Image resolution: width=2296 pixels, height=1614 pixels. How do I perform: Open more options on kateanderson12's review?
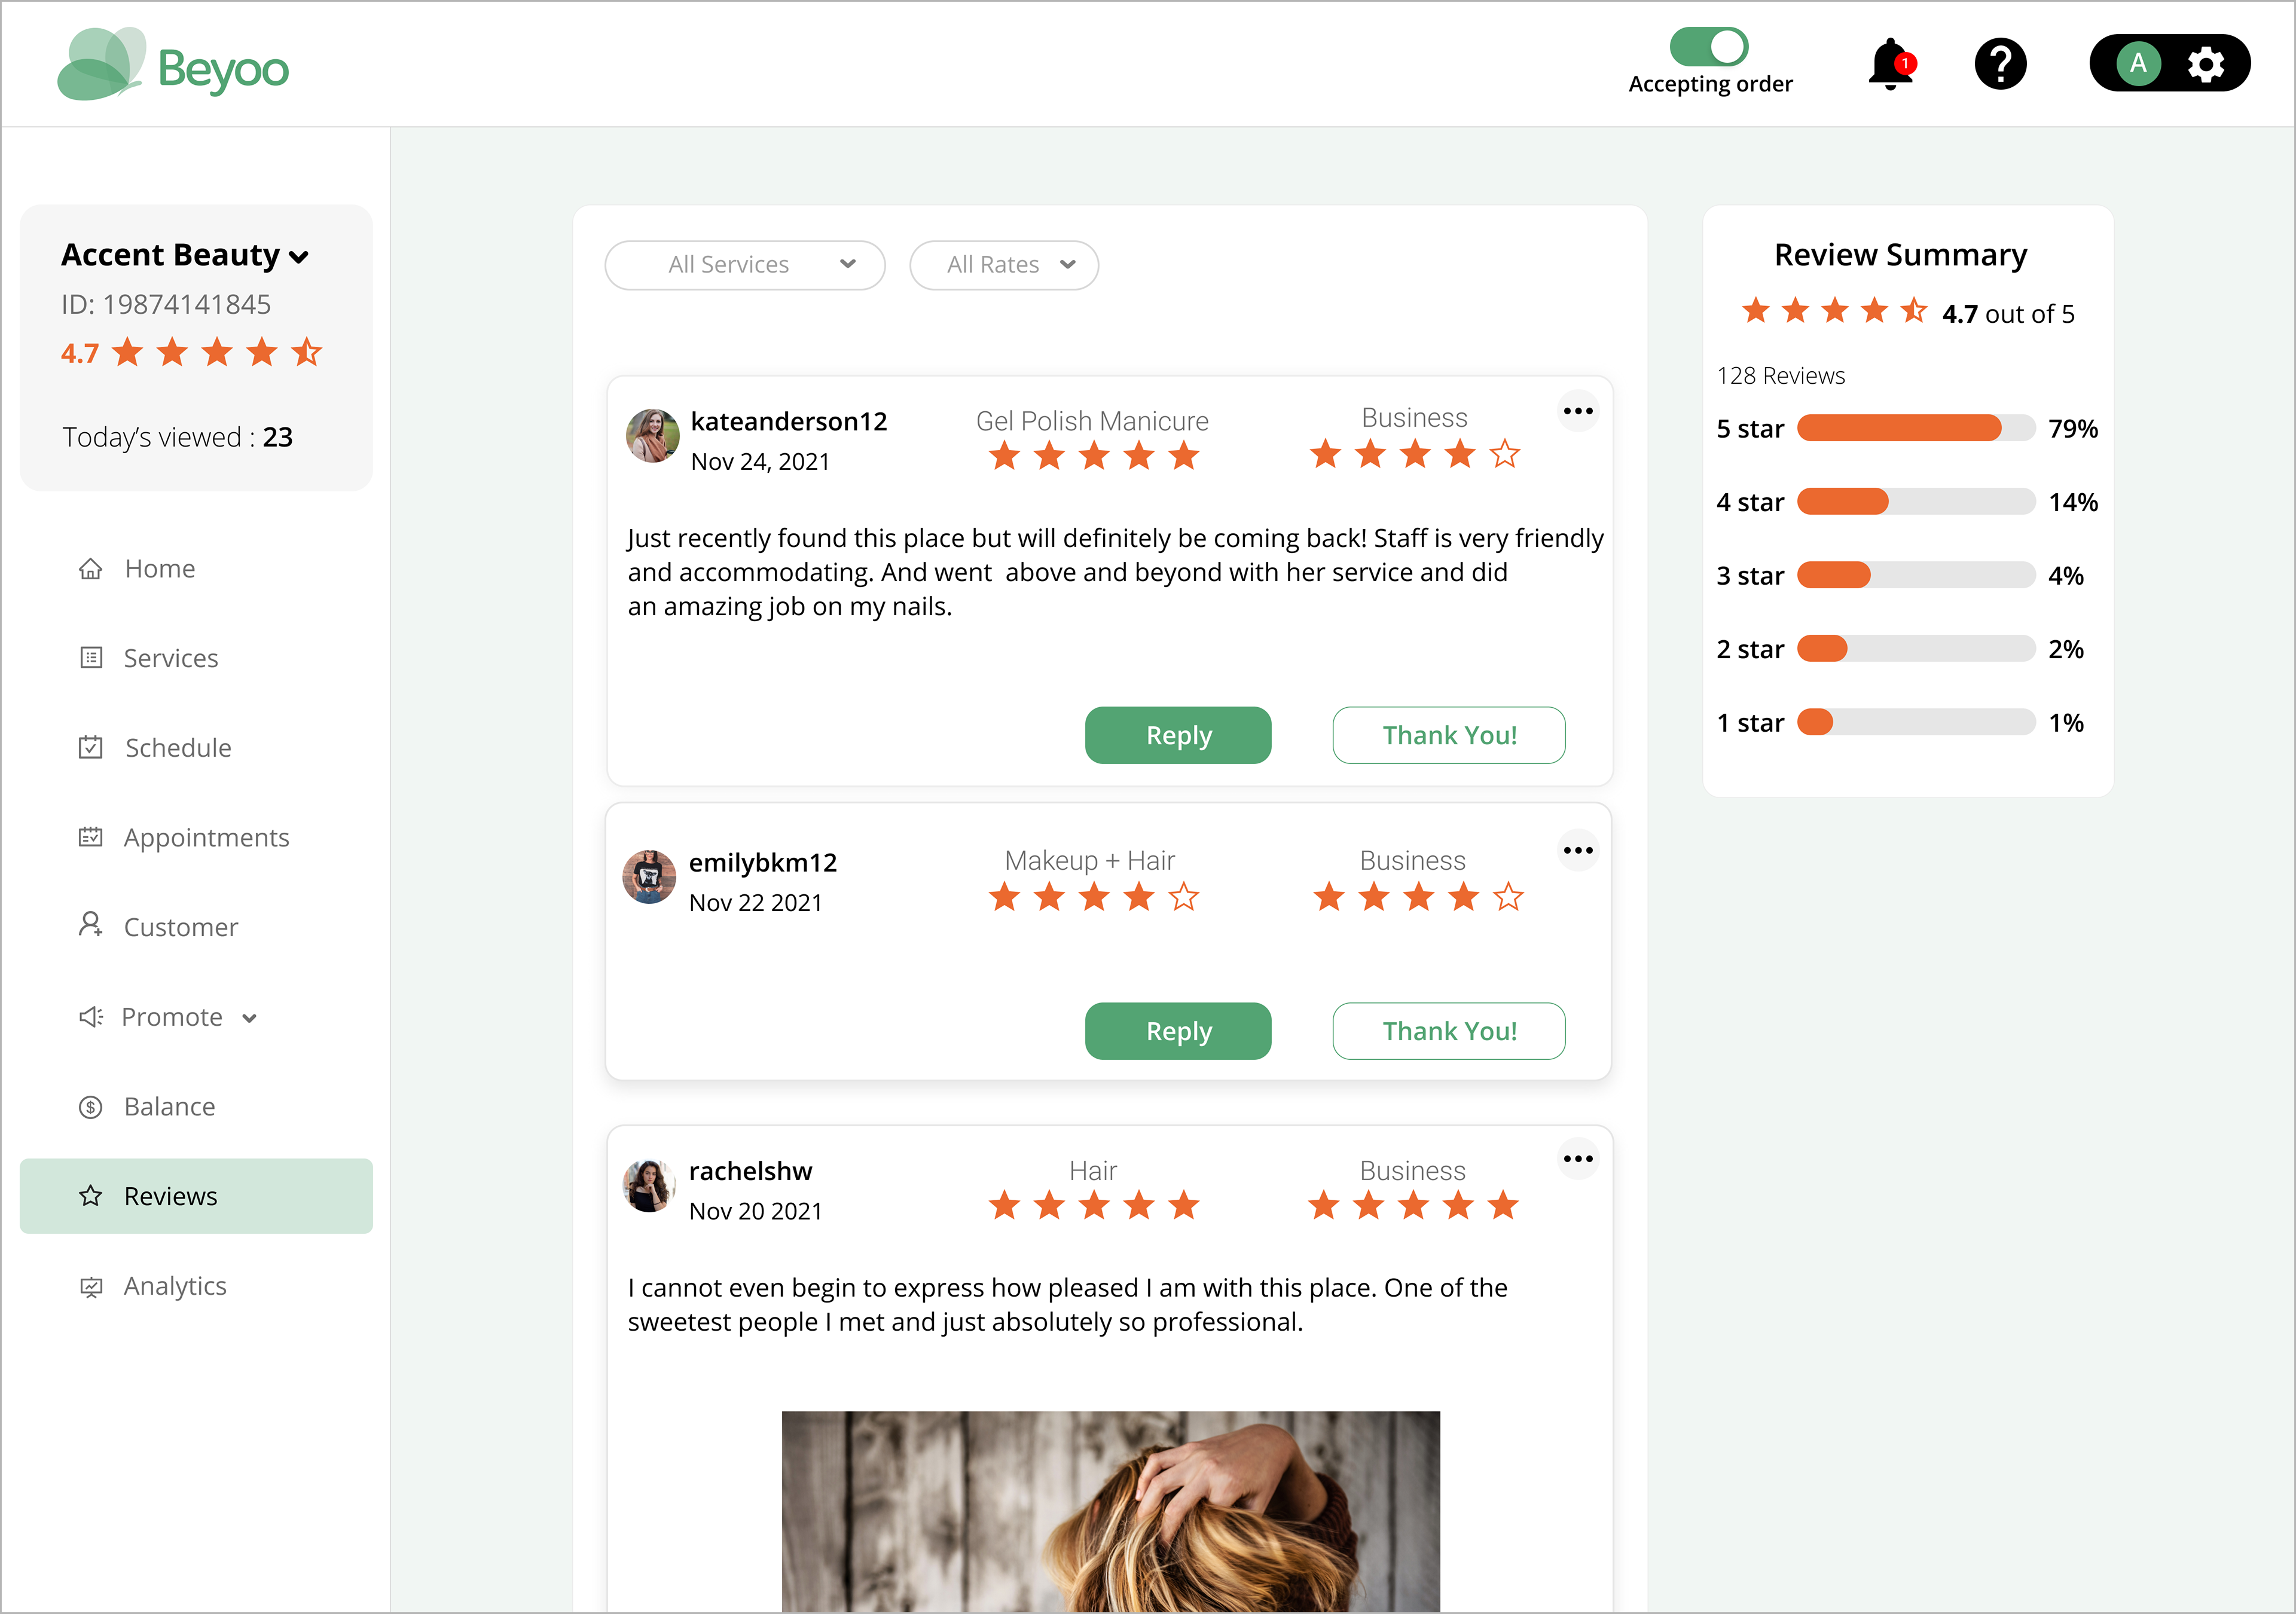click(x=1578, y=411)
